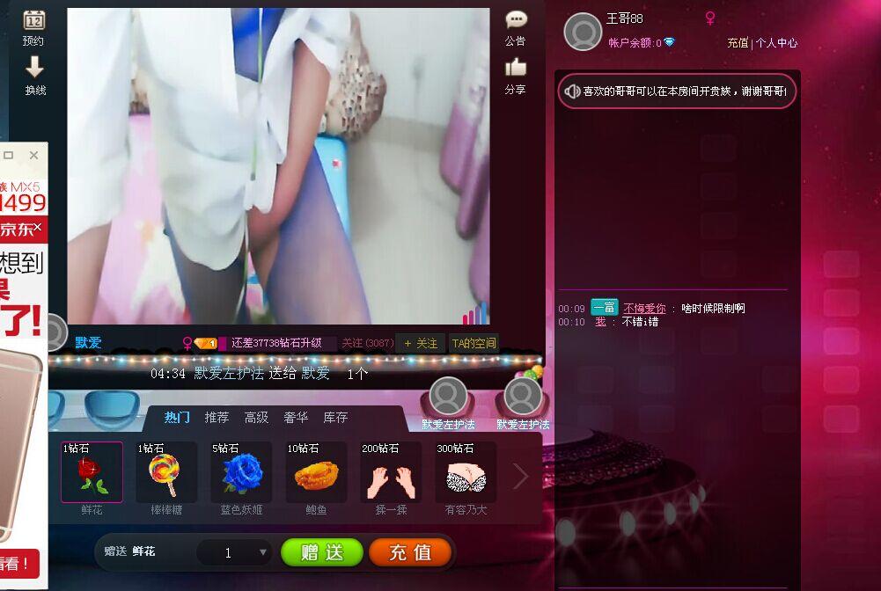The image size is (881, 591).
Task: Click the 换线 download arrow icon
Action: [35, 67]
